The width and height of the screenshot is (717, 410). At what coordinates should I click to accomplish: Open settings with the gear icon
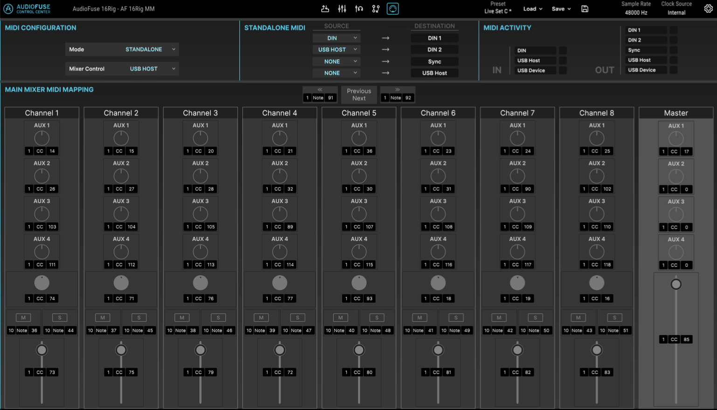coord(708,9)
